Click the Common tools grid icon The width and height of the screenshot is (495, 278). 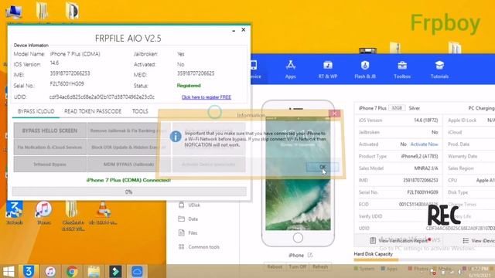pos(181,247)
